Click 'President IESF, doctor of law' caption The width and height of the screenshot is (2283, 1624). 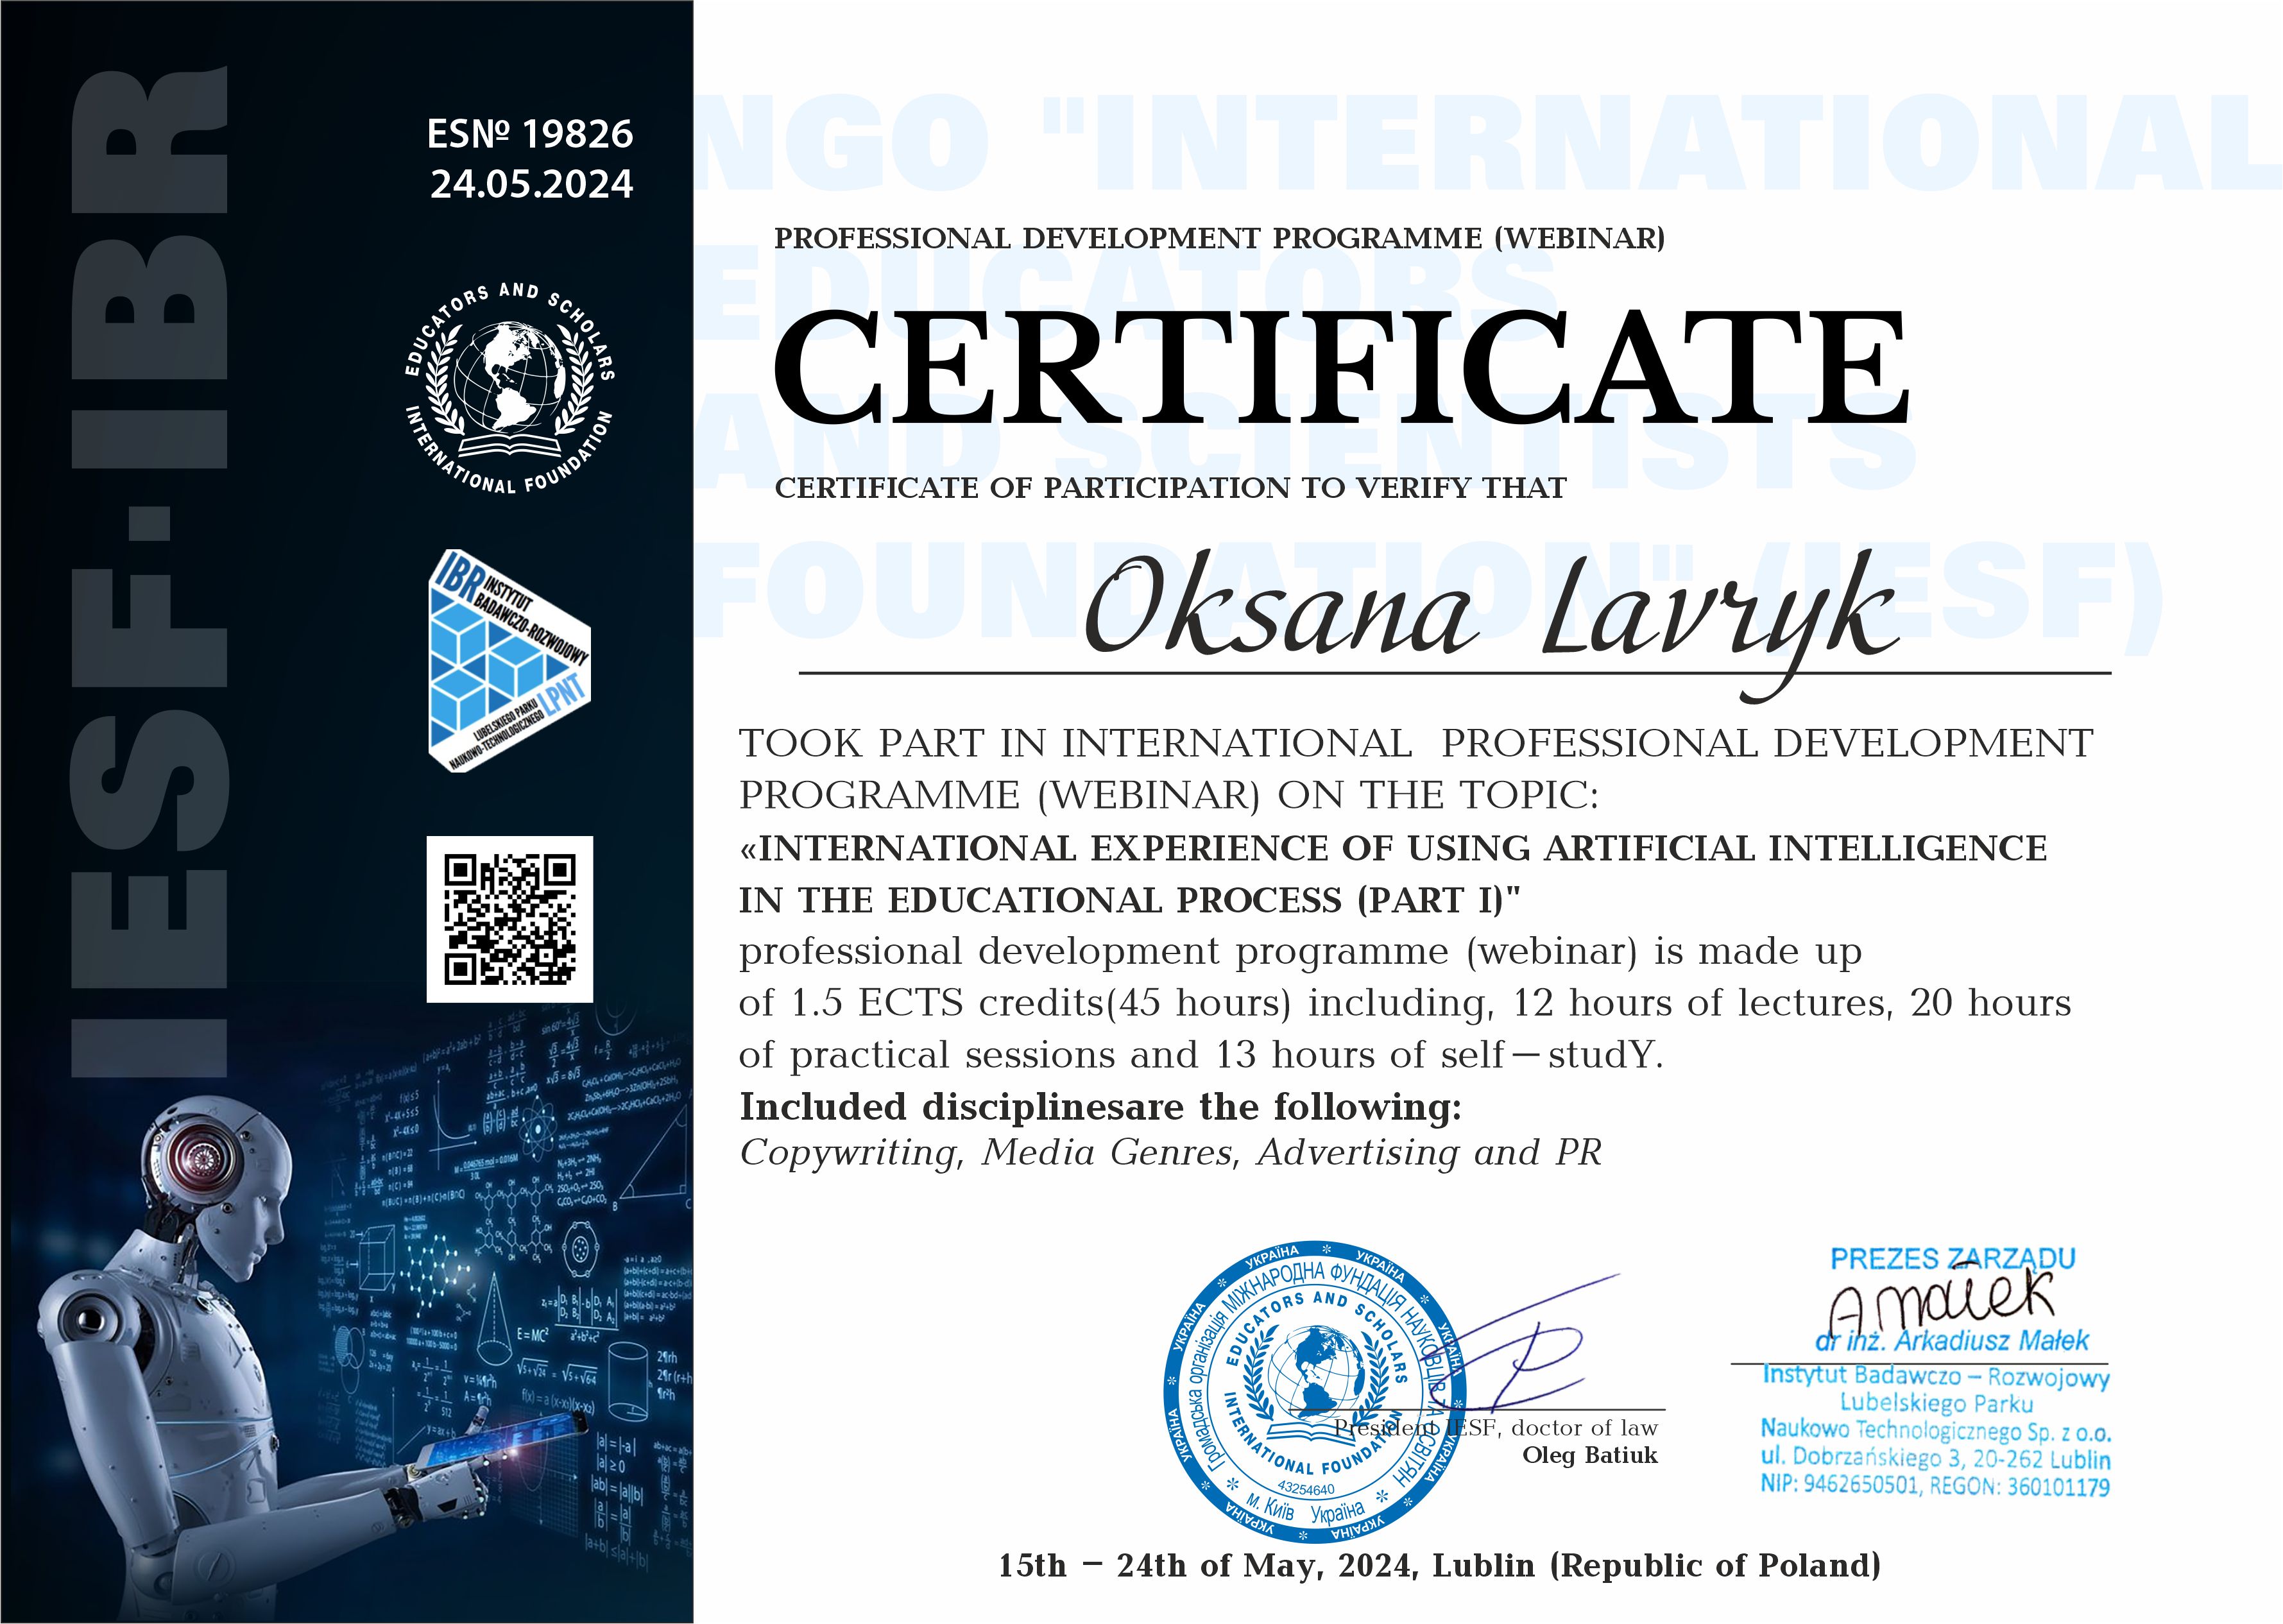(1496, 1428)
